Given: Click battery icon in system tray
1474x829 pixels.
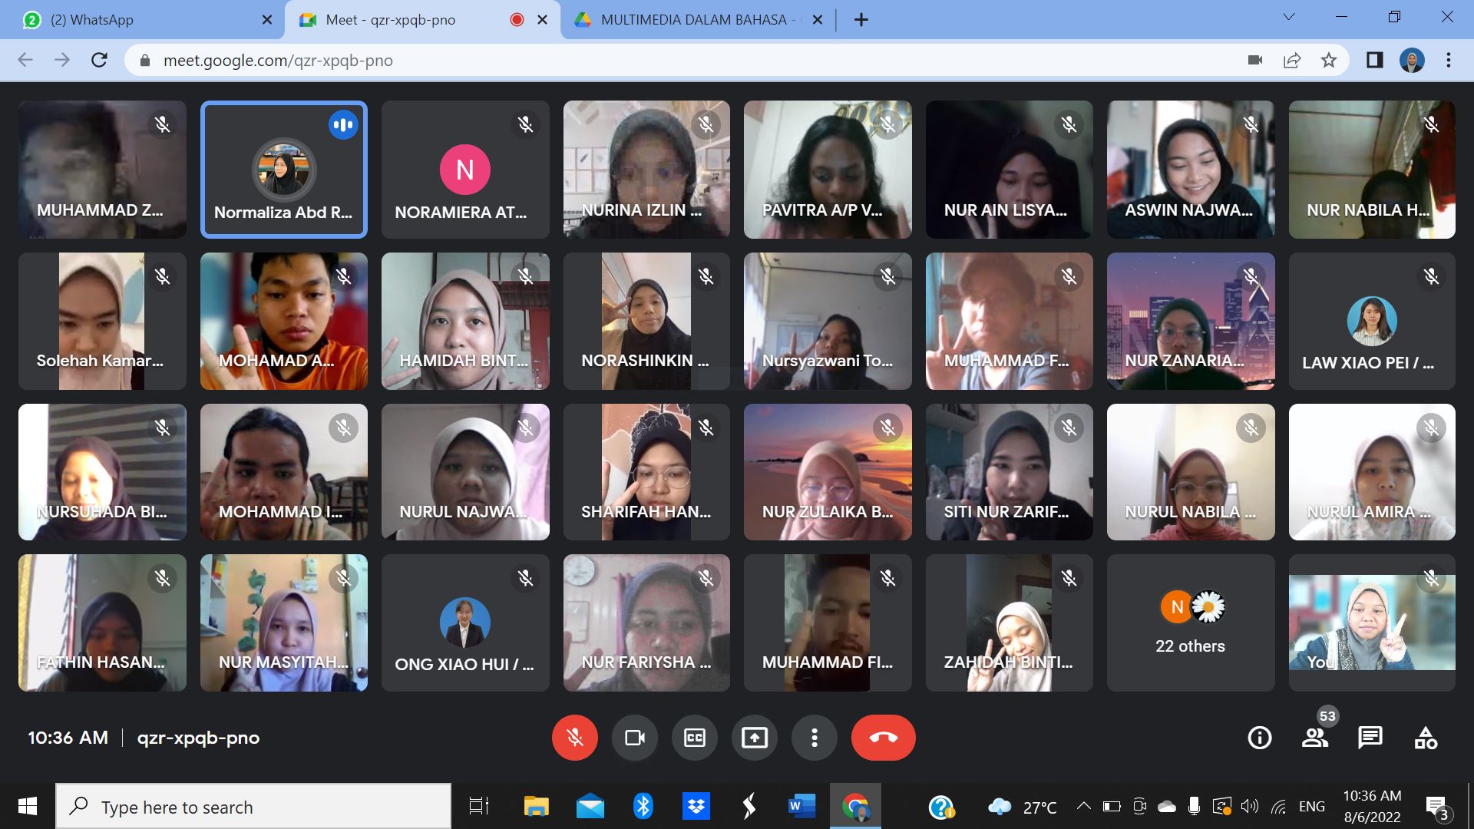Looking at the screenshot, I should [1111, 806].
